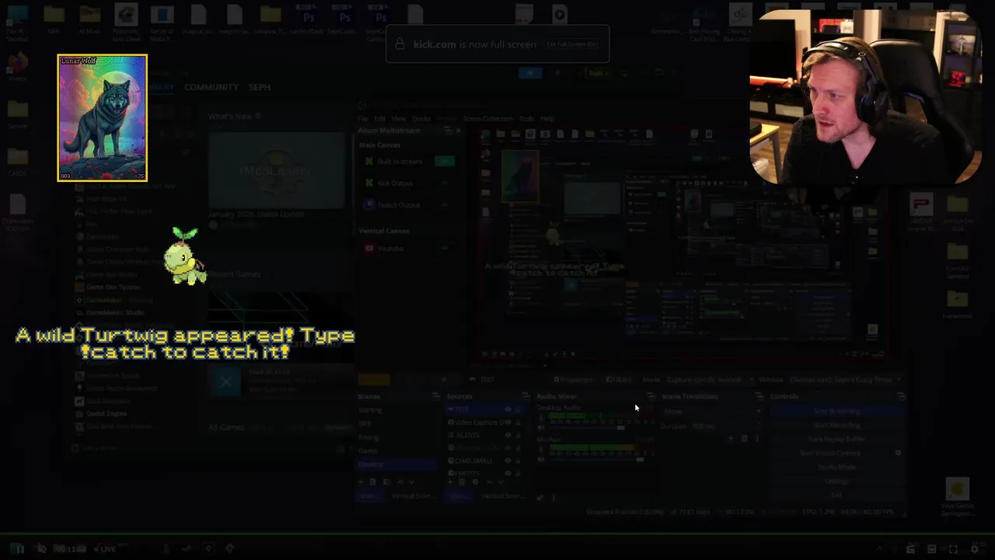Click Exit Full Screen (Esc) button
995x560 pixels.
point(573,44)
